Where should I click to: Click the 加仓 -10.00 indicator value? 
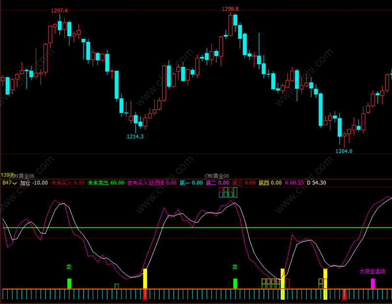(34, 183)
